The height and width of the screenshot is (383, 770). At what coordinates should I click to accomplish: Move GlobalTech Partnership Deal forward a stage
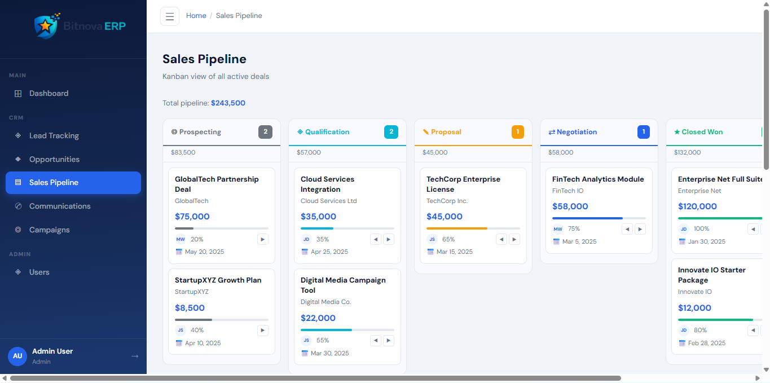click(263, 239)
